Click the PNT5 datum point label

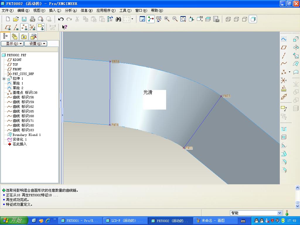click(227, 96)
